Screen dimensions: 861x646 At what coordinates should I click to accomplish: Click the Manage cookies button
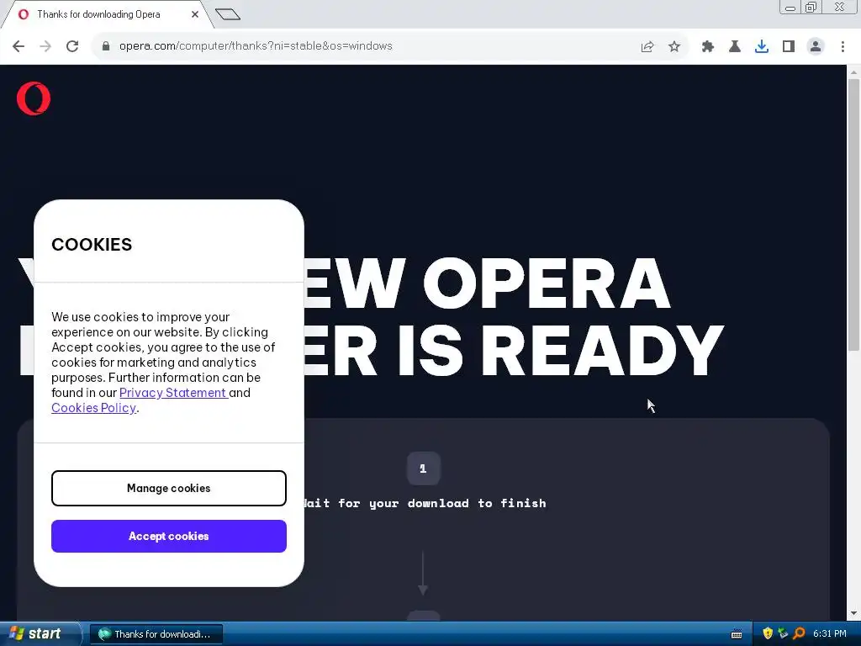168,489
